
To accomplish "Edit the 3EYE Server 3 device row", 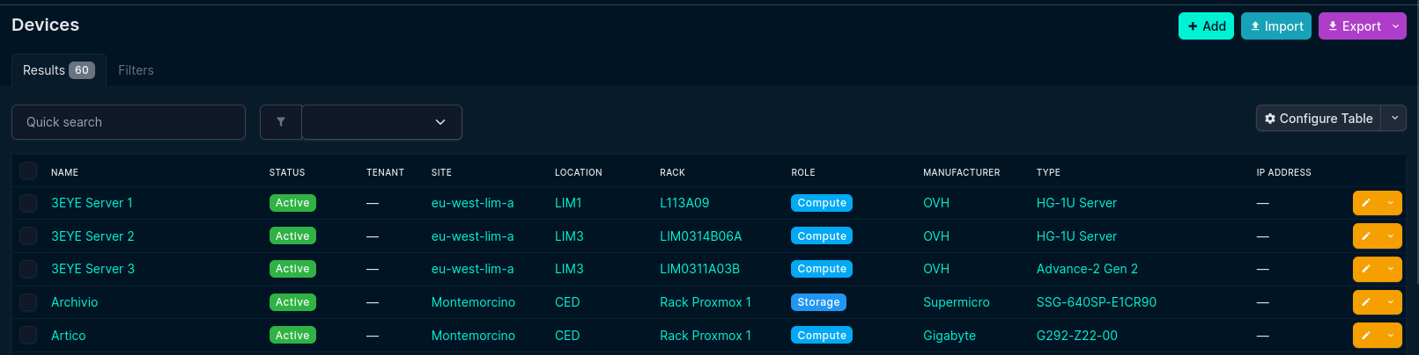I will (x=1366, y=269).
